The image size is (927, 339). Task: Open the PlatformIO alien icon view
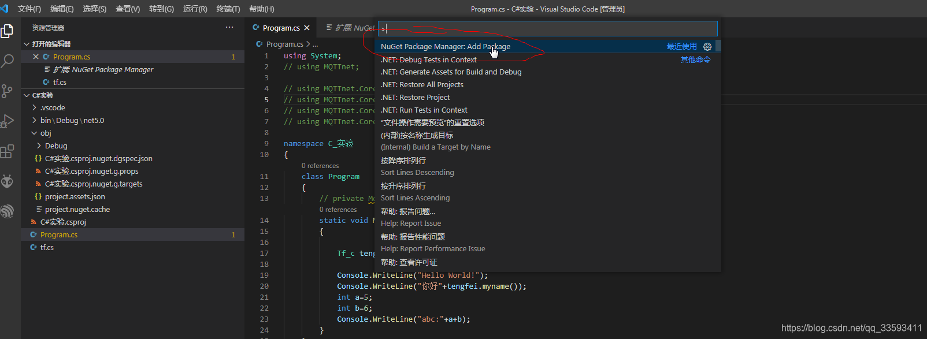pos(7,181)
